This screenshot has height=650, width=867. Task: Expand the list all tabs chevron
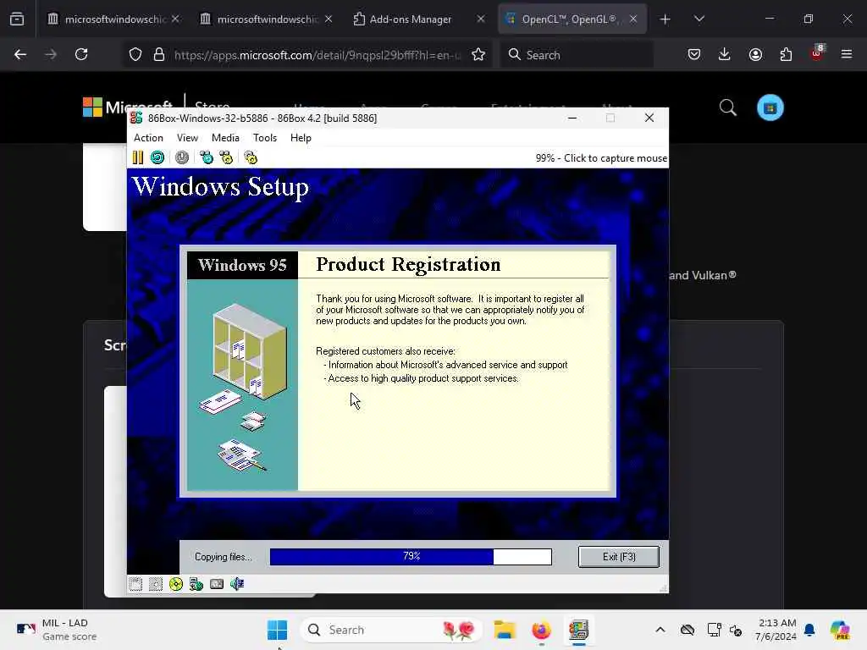(699, 19)
